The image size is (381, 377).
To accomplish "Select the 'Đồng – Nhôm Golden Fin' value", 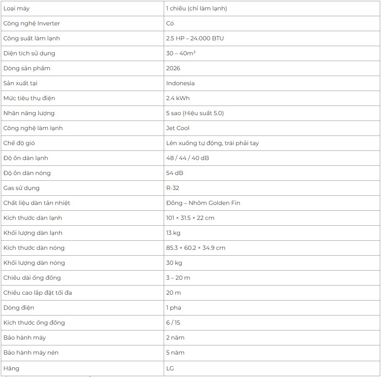I will [x=203, y=203].
